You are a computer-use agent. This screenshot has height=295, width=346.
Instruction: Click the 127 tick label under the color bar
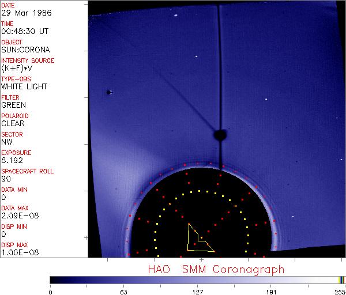tap(197, 291)
